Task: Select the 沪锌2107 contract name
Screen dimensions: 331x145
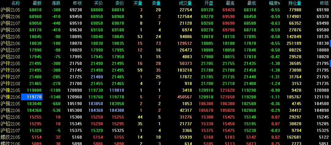Action: [10, 77]
